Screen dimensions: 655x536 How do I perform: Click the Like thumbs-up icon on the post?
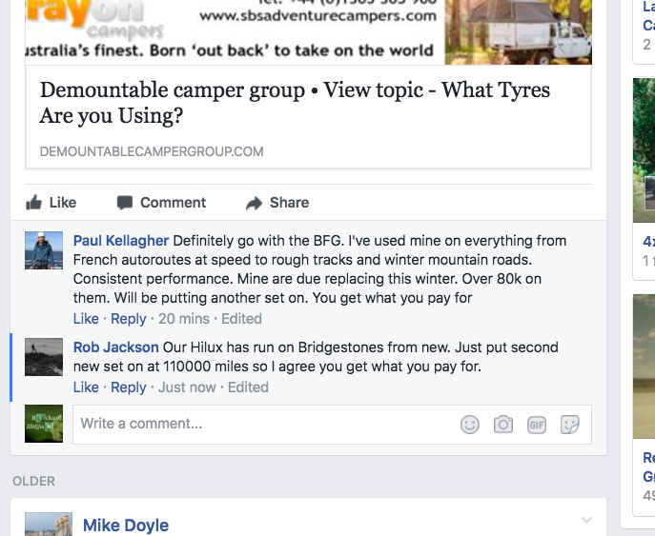point(33,203)
